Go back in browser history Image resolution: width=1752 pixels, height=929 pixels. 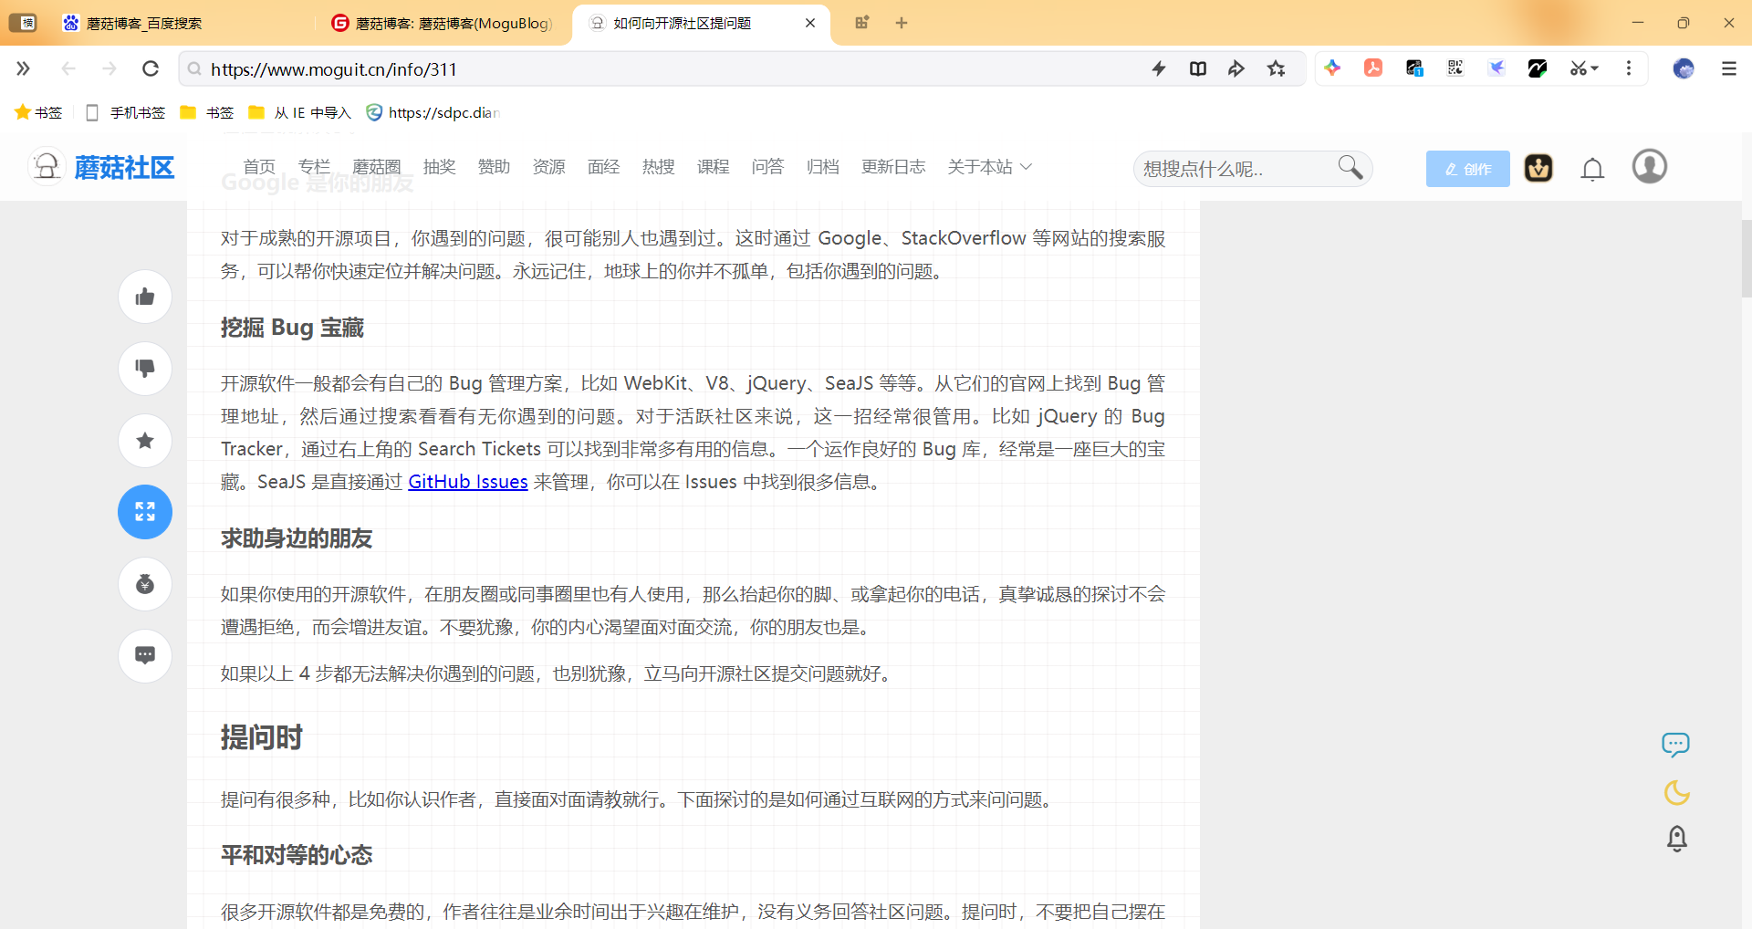click(x=68, y=68)
